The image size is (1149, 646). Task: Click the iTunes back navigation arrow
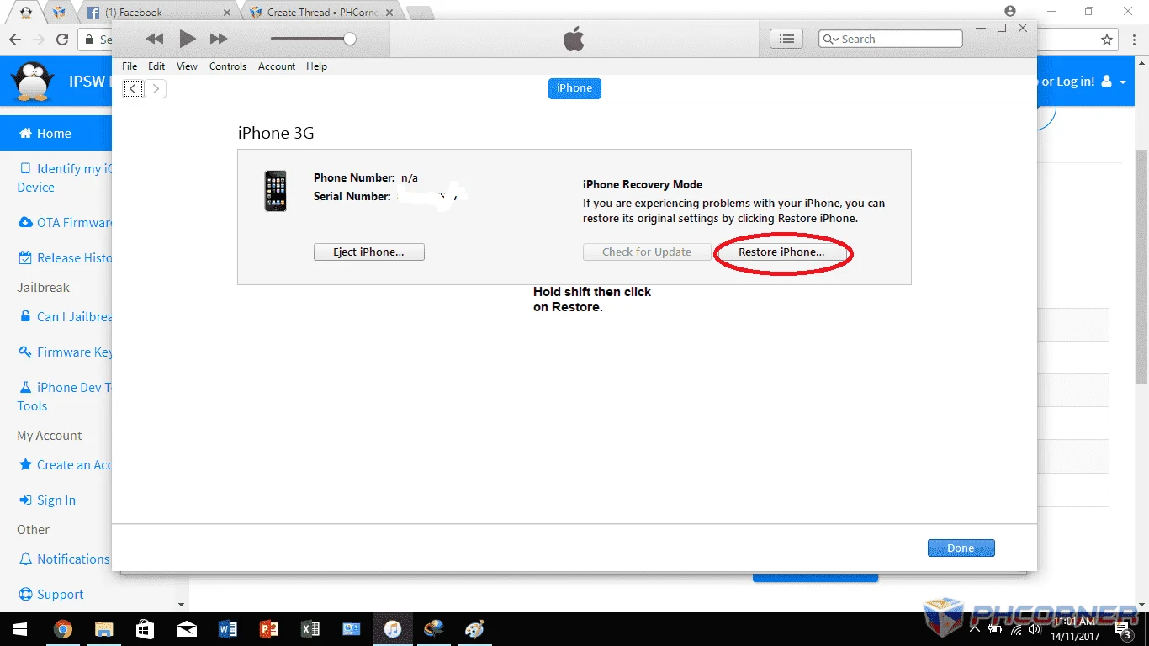click(133, 88)
